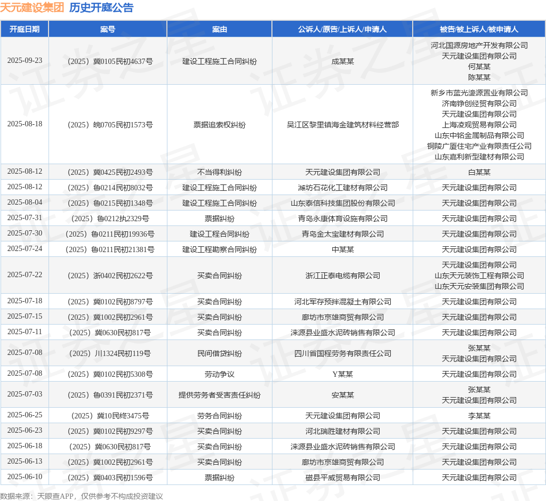
Task: Click the cause 建设工程勘察合同纠纷
Action: point(219,249)
